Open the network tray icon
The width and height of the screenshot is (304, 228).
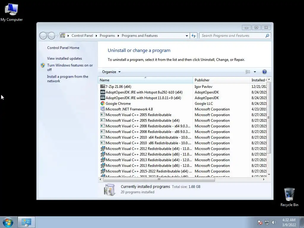(x=267, y=222)
